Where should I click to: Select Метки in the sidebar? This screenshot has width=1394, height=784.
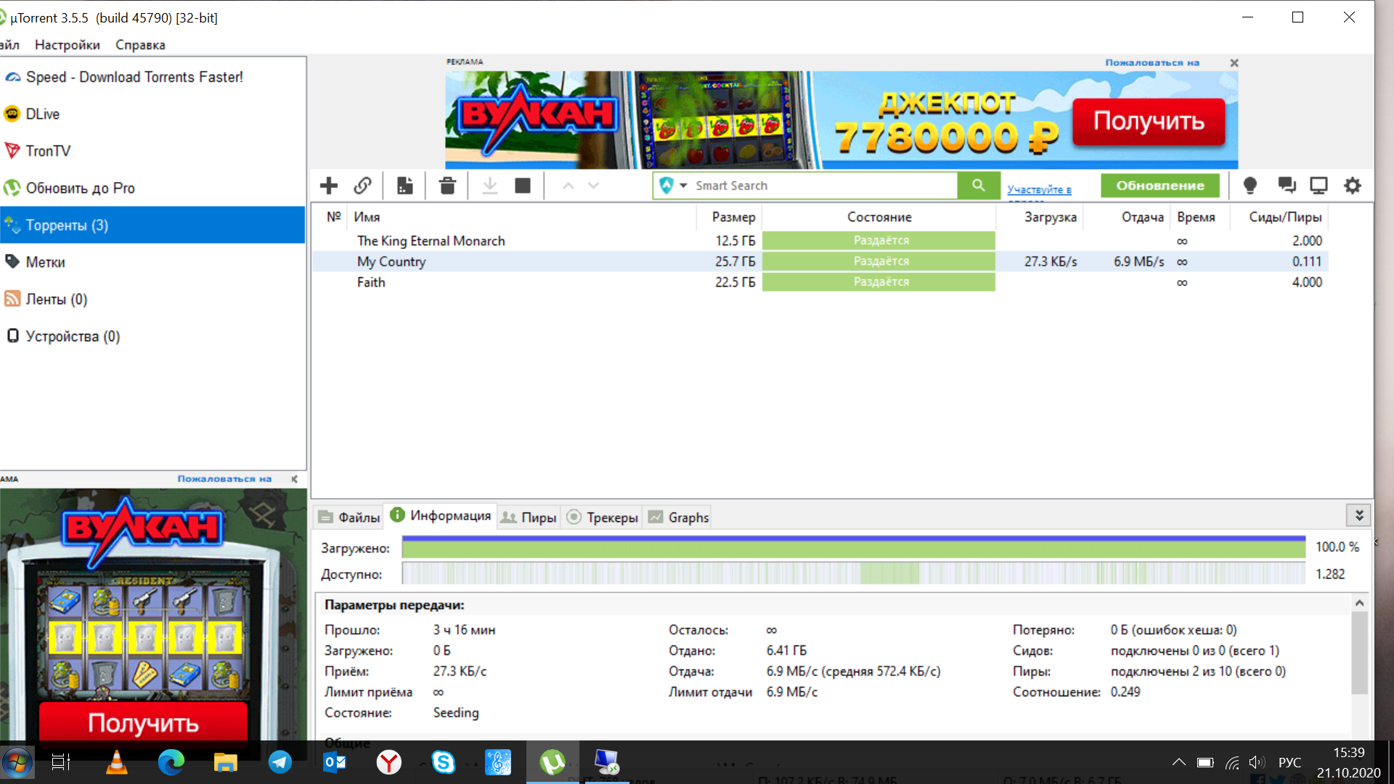(152, 262)
